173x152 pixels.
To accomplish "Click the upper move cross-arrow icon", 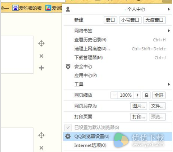I will [42, 44].
